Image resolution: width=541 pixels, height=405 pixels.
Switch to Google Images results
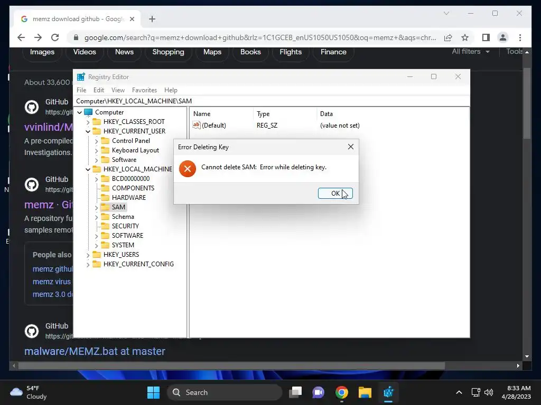[x=42, y=52]
